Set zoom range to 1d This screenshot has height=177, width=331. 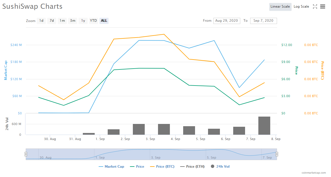click(41, 21)
